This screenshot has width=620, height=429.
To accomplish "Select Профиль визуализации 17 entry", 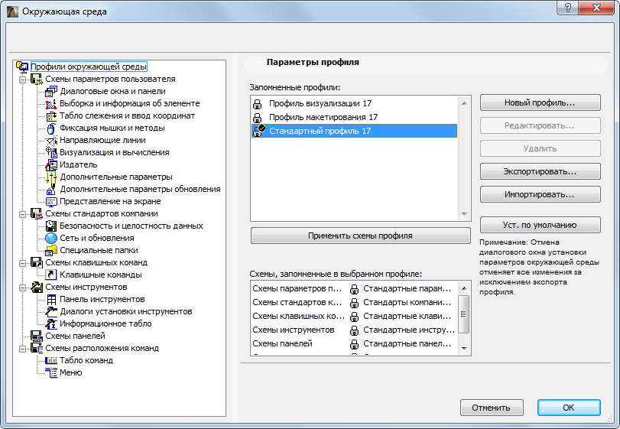I will [x=354, y=103].
